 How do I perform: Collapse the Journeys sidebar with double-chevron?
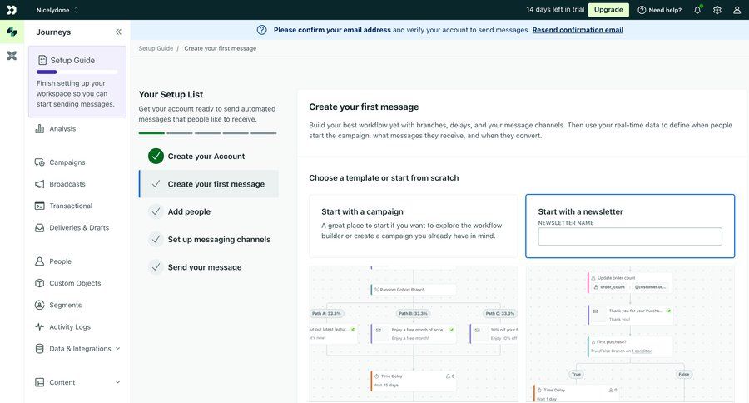(x=118, y=32)
